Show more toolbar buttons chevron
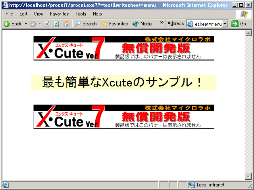 tap(162, 23)
